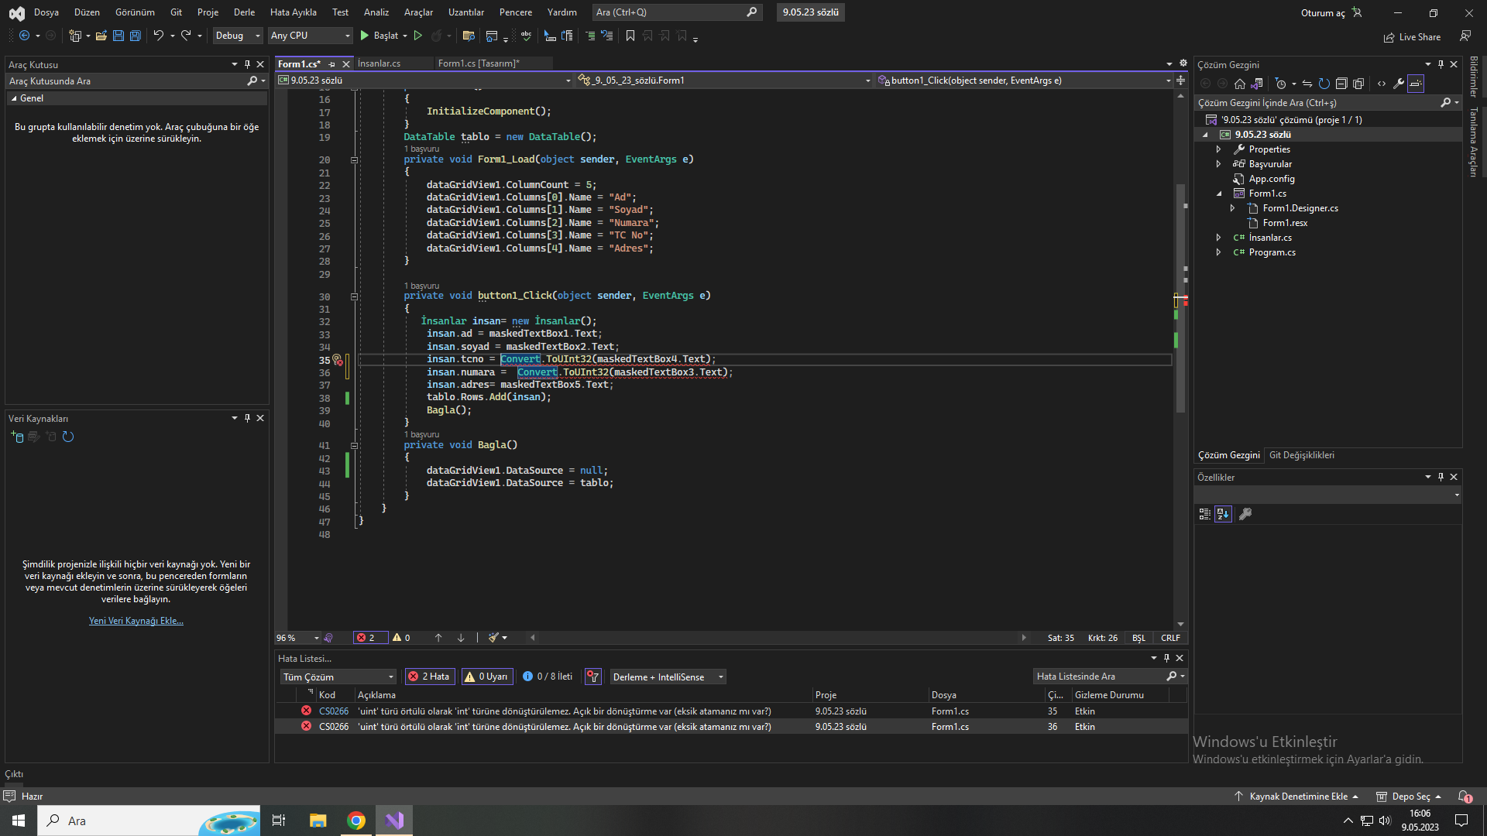Switch to the İnsanlar.cs tab

click(379, 63)
